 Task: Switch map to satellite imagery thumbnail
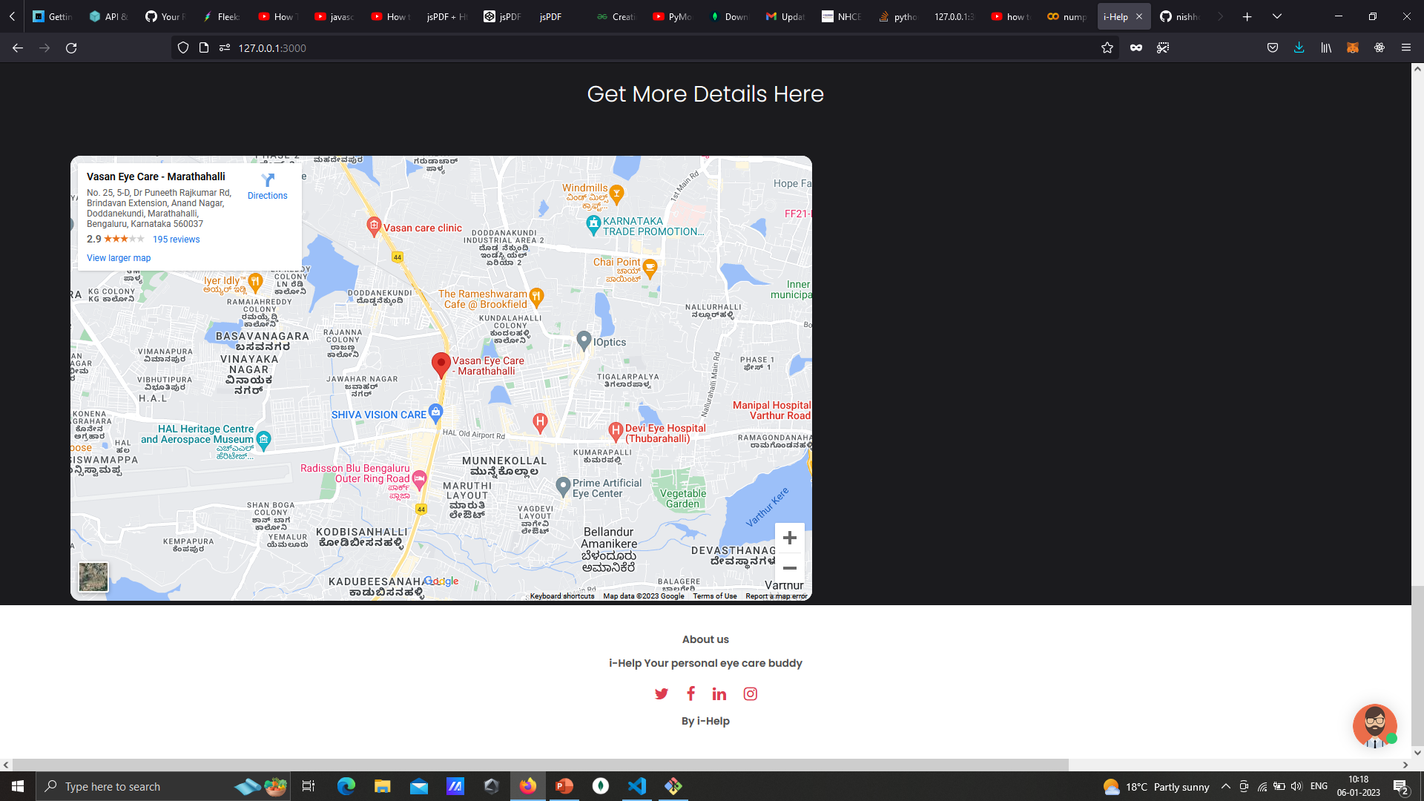click(93, 577)
